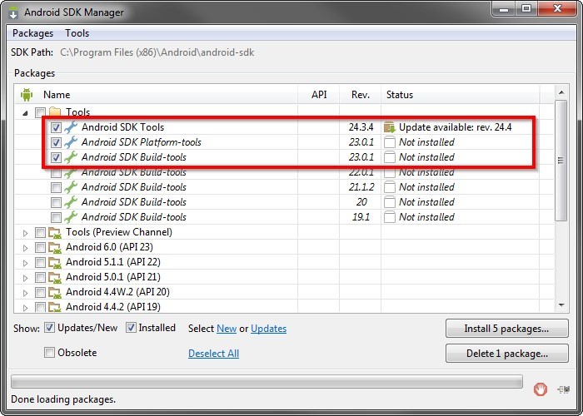This screenshot has width=583, height=416.
Task: Click the wrench icon for Android SDK Tools
Action: click(x=71, y=127)
